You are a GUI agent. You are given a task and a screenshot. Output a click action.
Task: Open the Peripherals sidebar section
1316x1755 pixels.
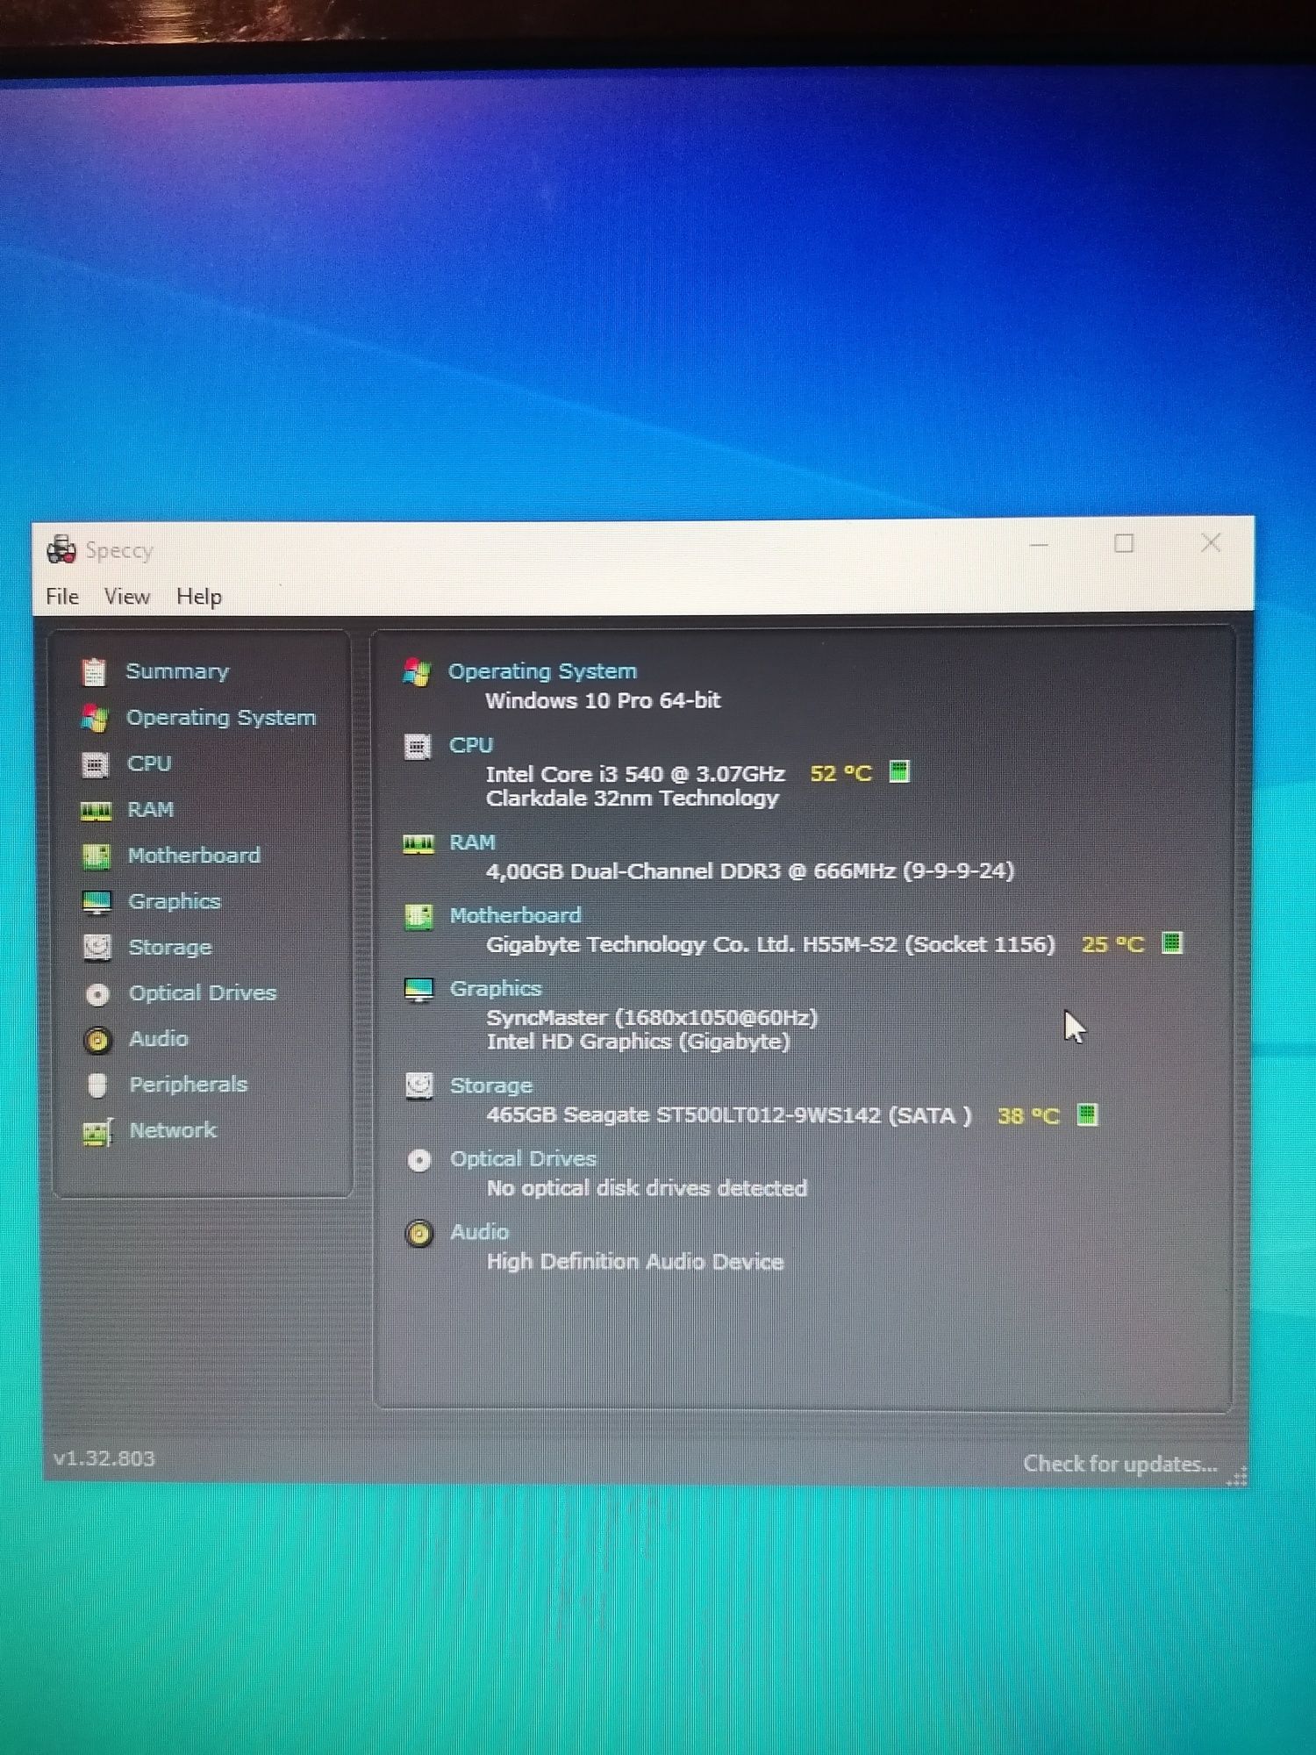pos(189,1085)
